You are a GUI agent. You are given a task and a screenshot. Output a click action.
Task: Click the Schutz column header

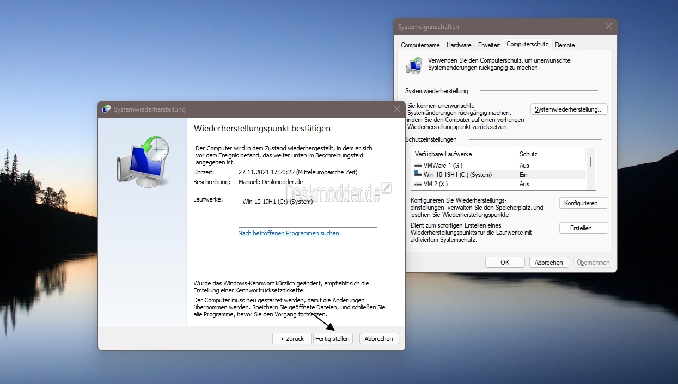click(x=551, y=154)
